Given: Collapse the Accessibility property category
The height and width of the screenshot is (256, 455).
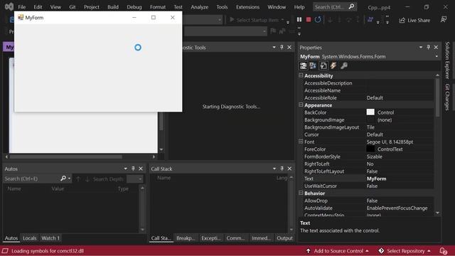Looking at the screenshot, I should 301,75.
